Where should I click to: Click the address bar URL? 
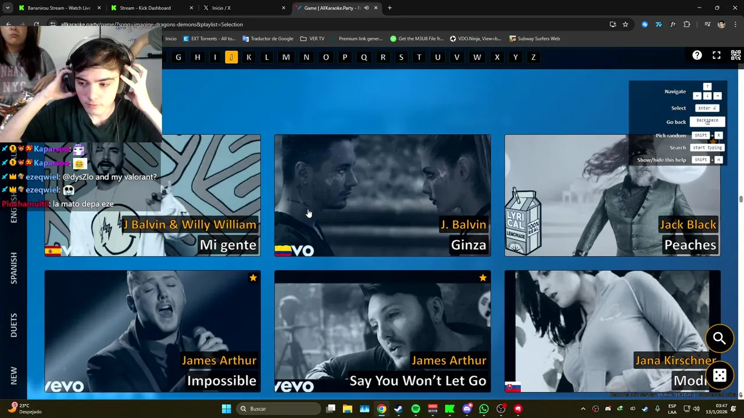[152, 24]
